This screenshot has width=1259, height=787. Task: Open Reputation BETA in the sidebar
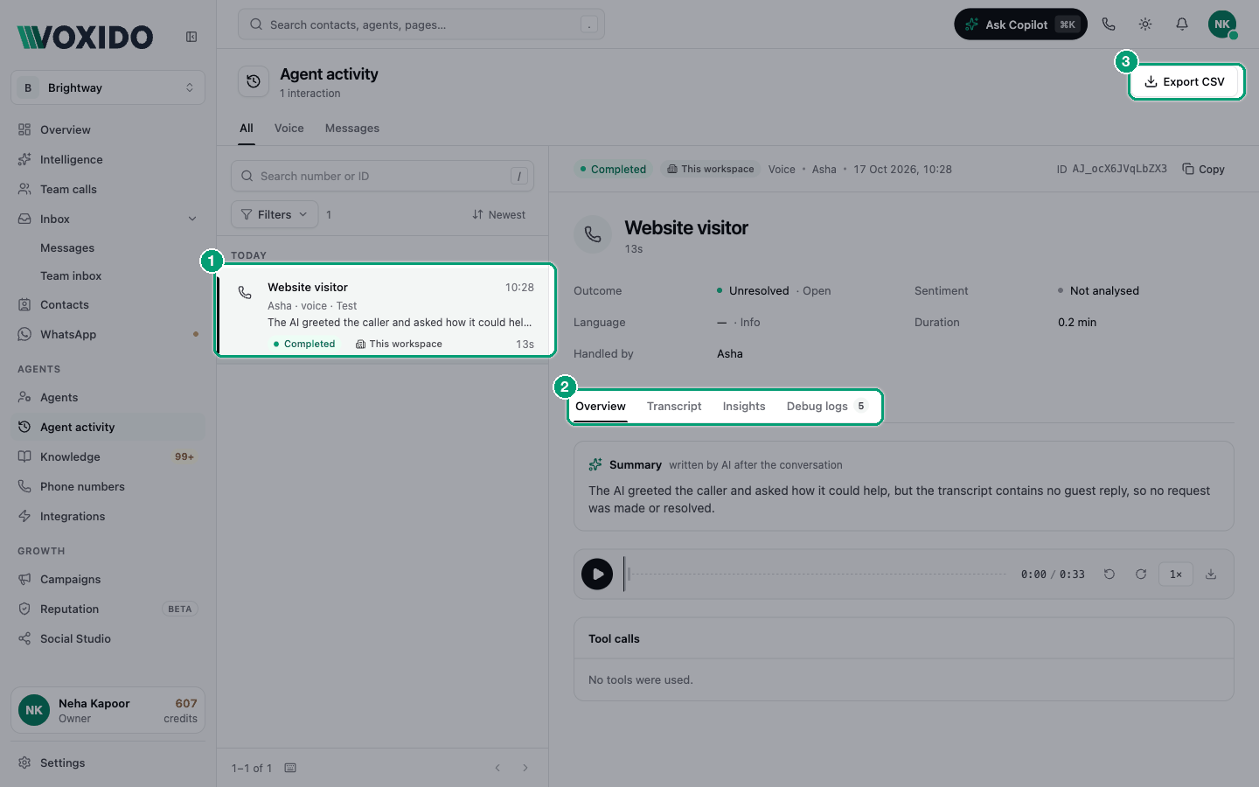tap(108, 609)
